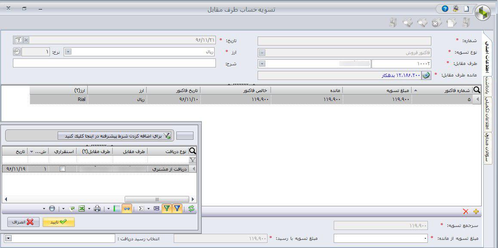Click the greyed delete toolbar icon with x
Image resolution: width=498 pixels, height=248 pixels.
437,22
